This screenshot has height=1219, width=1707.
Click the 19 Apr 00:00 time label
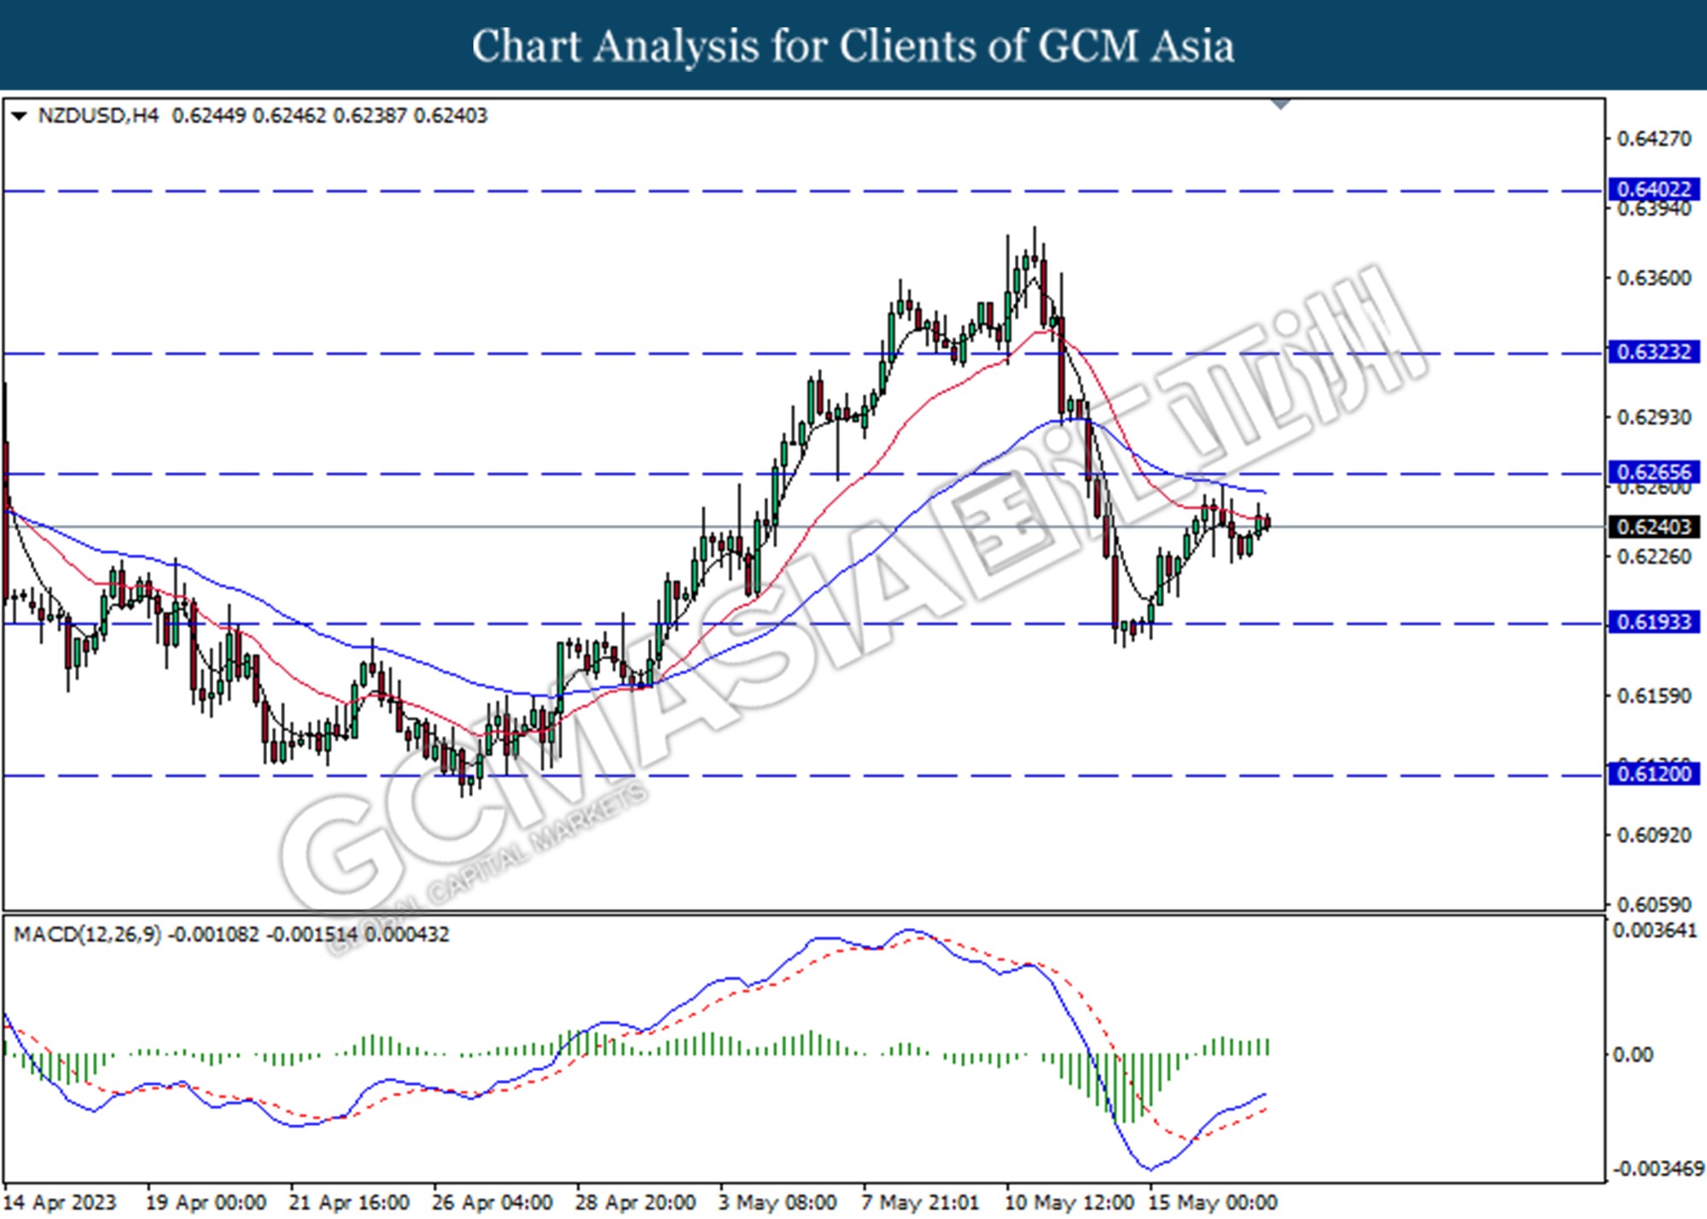(x=207, y=1202)
